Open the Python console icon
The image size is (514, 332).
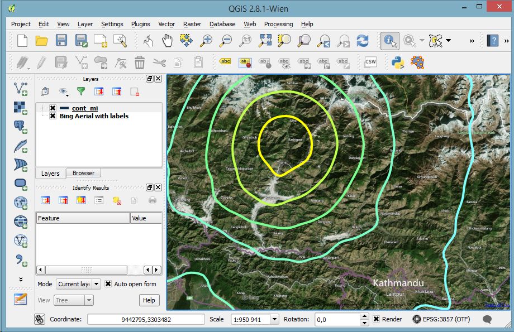click(x=398, y=62)
